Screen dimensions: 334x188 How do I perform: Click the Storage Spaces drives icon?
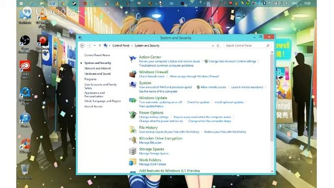(133, 151)
